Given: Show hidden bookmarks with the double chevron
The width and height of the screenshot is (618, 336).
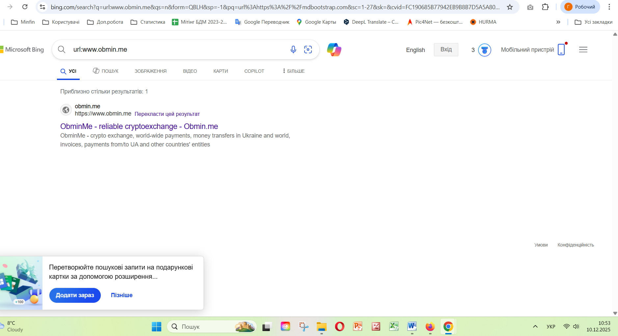Looking at the screenshot, I should 558,22.
